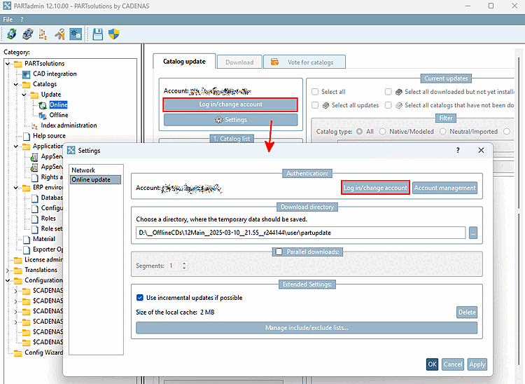Viewport: 525px width, 384px height.
Task: Select the Native/Modeled radio button
Action: (382, 131)
